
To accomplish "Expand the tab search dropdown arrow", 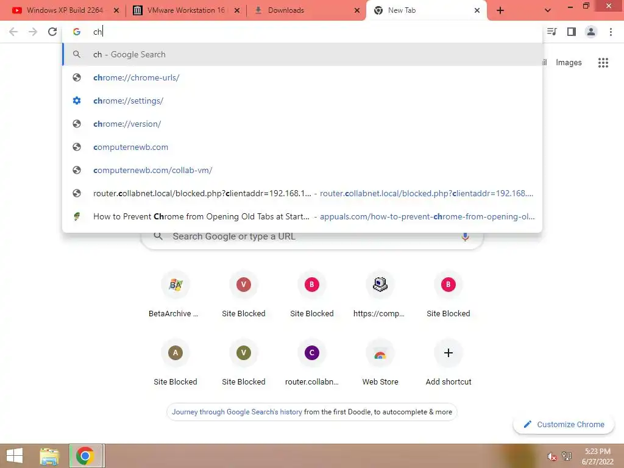I will pos(548,10).
